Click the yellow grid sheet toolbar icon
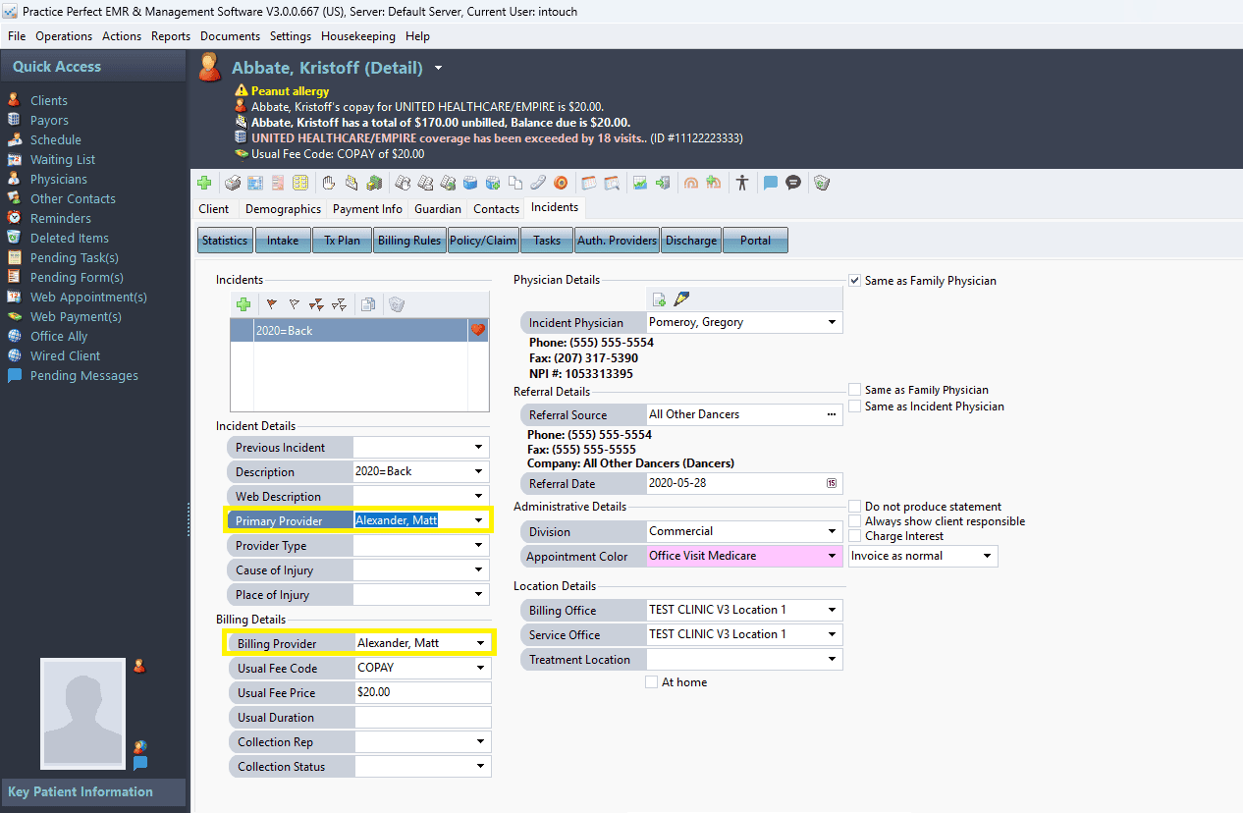This screenshot has width=1243, height=813. (300, 183)
